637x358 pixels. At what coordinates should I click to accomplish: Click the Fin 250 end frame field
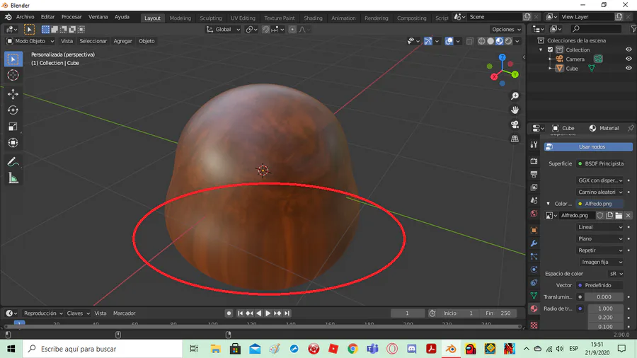(498, 313)
